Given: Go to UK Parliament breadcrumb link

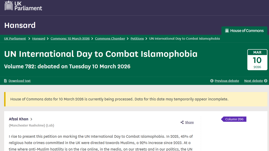Looking at the screenshot, I should (x=15, y=38).
